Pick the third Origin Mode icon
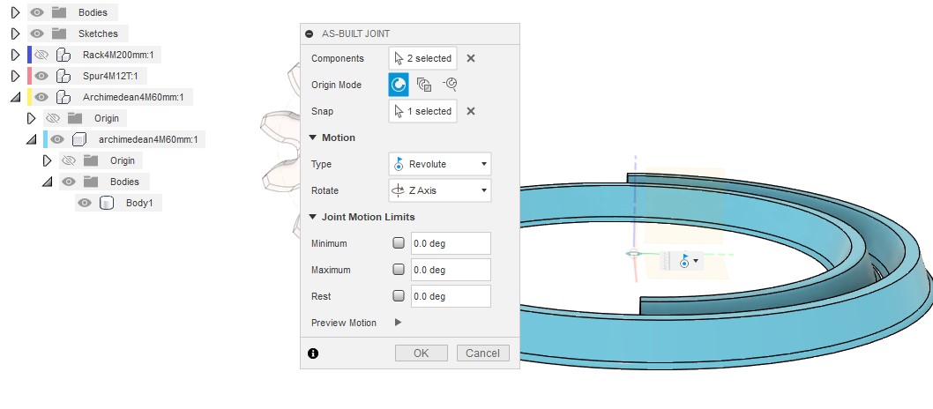The height and width of the screenshot is (409, 933). click(x=450, y=85)
